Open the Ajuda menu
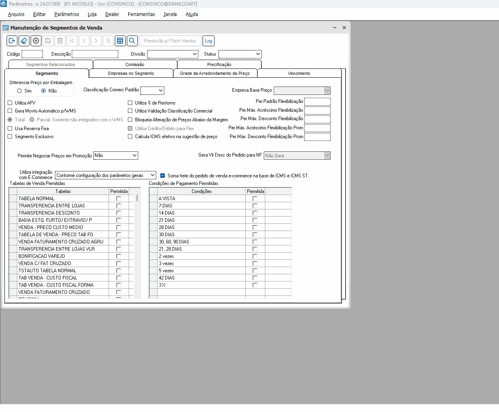 tap(192, 14)
